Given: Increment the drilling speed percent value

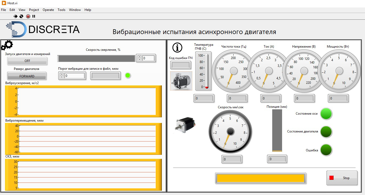Looking at the screenshot, I should pos(139,56).
